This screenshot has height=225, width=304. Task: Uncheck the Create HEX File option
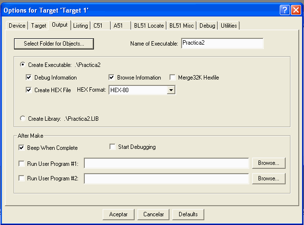point(29,90)
